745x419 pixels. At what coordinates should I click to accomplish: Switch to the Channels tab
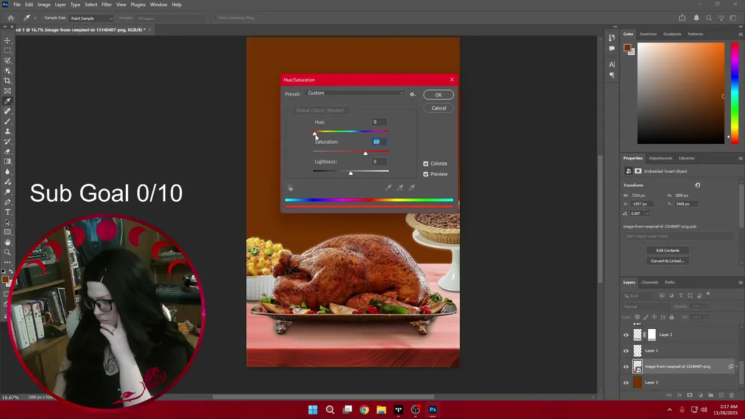[650, 282]
